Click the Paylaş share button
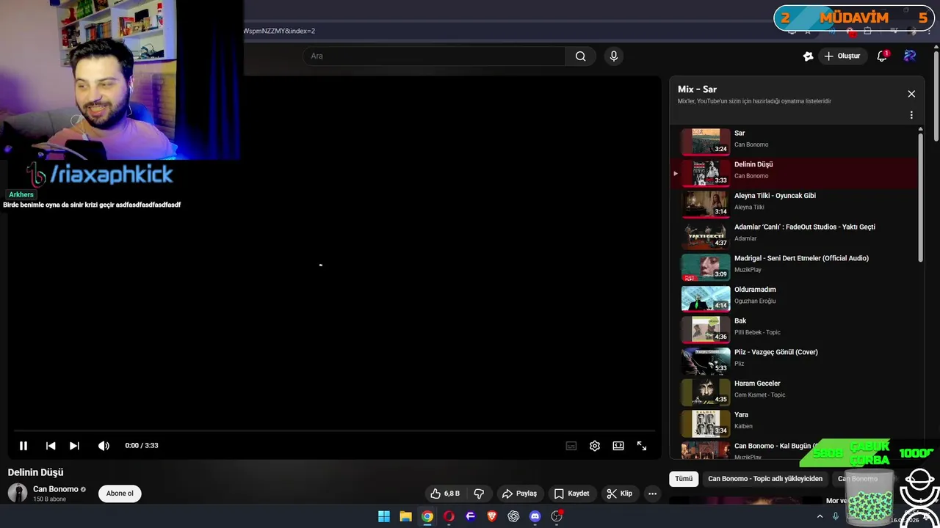The width and height of the screenshot is (940, 528). click(520, 494)
